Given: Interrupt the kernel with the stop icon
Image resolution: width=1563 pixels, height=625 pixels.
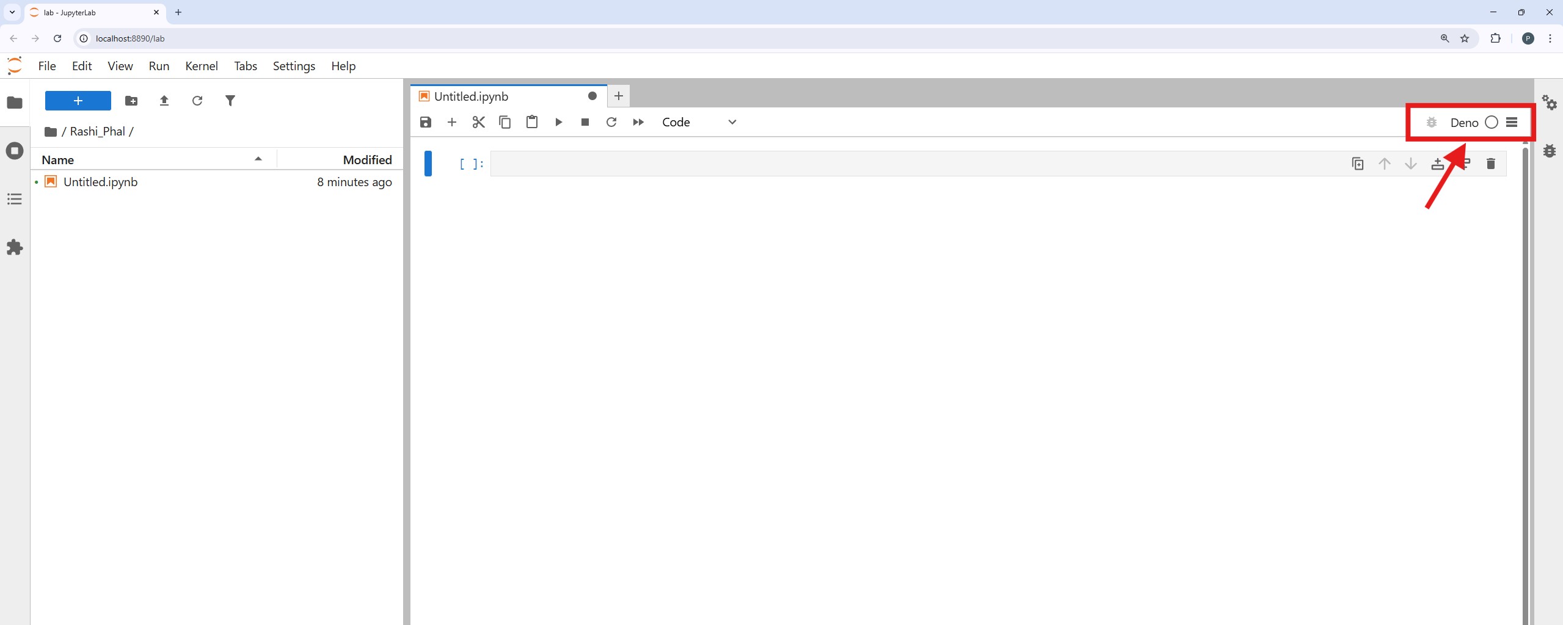Looking at the screenshot, I should [x=585, y=122].
